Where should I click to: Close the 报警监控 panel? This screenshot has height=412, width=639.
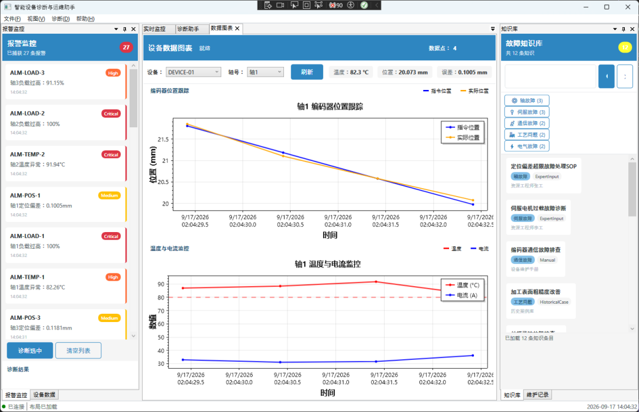pyautogui.click(x=134, y=29)
